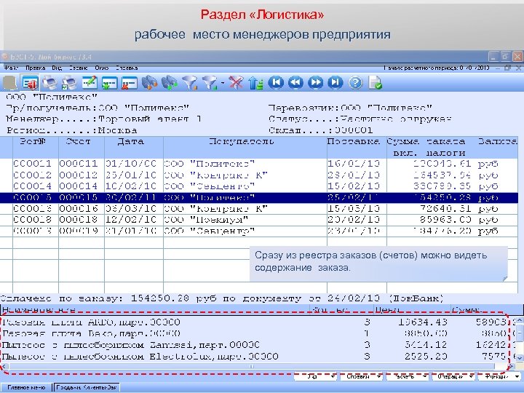Click the sort icon with blue up arrow
This screenshot has height=393, width=524.
point(255,82)
